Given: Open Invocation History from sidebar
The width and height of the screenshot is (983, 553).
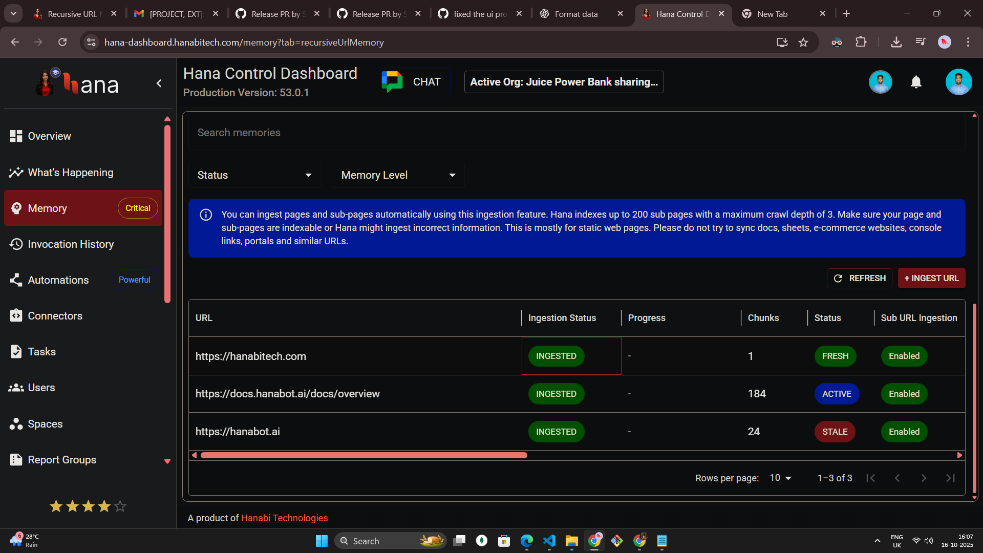Looking at the screenshot, I should coord(71,244).
